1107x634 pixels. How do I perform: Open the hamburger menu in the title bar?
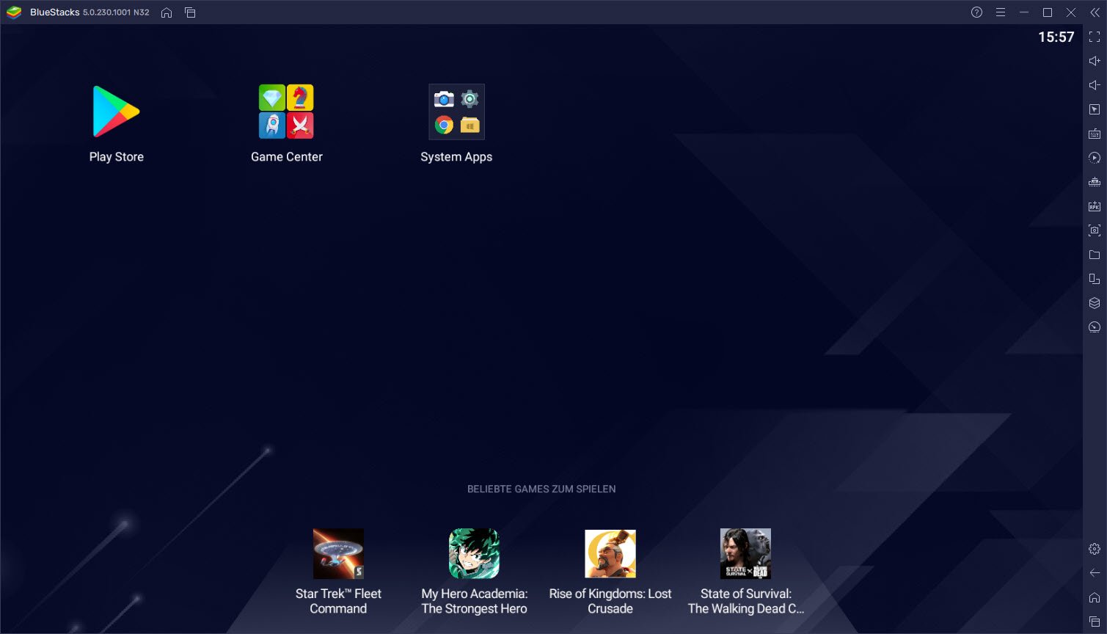[x=1000, y=12]
